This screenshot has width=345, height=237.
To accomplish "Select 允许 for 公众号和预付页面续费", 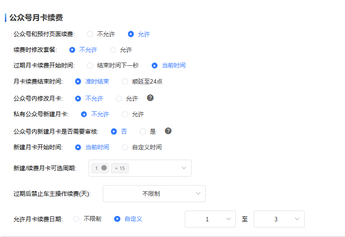I will click(x=131, y=34).
